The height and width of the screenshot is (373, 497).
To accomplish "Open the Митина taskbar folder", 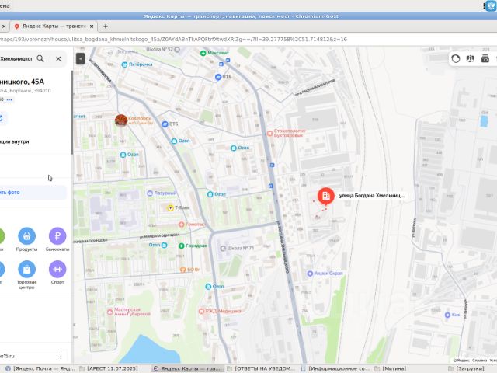I will coord(391,368).
